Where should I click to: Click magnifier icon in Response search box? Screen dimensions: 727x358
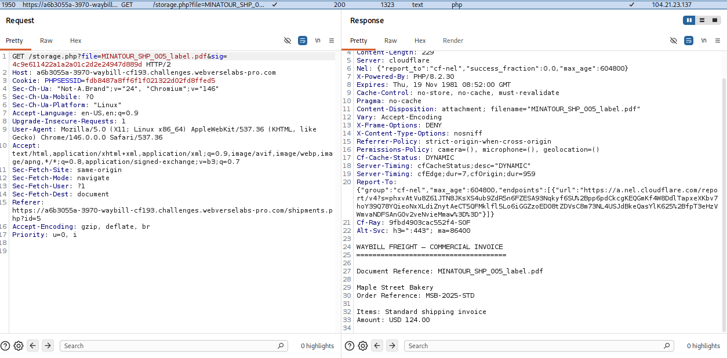coord(668,346)
